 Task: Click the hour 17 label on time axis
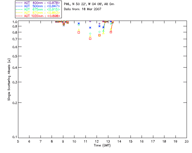pyautogui.click(x=153, y=141)
